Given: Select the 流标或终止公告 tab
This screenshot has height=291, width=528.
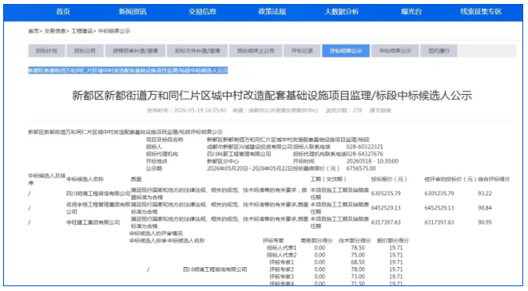Looking at the screenshot, I should [256, 51].
